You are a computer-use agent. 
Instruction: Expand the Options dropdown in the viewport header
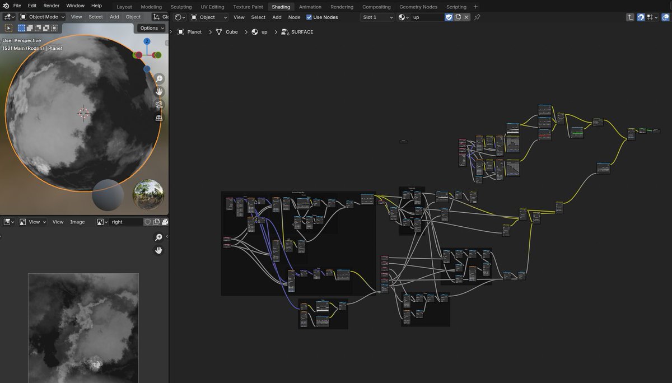coord(150,27)
